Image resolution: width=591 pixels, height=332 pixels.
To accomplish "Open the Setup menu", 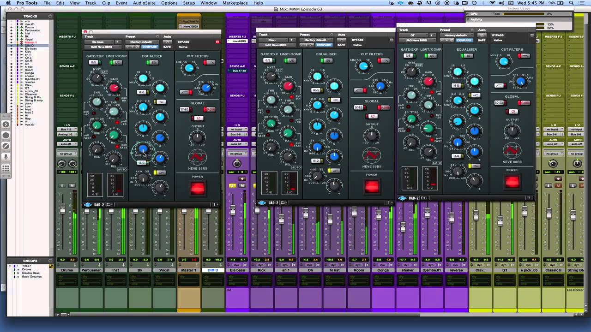I will [189, 3].
